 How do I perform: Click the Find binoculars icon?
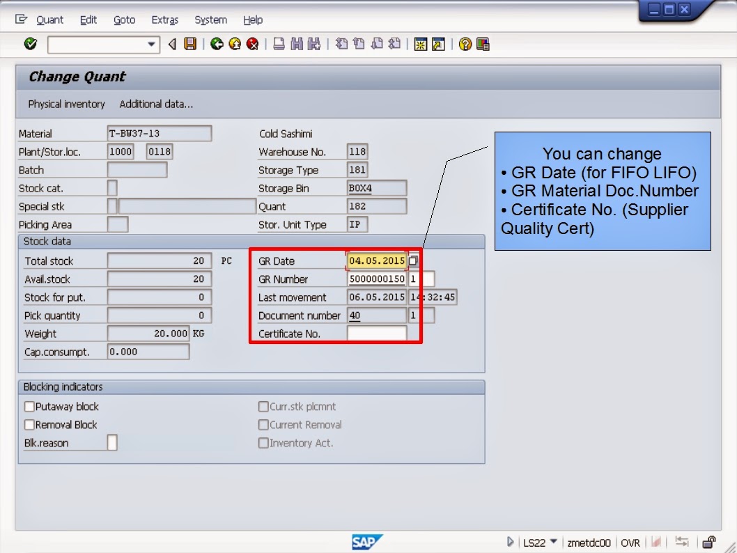click(x=296, y=43)
